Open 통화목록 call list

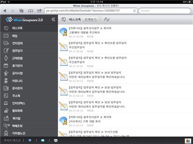click(29, 111)
